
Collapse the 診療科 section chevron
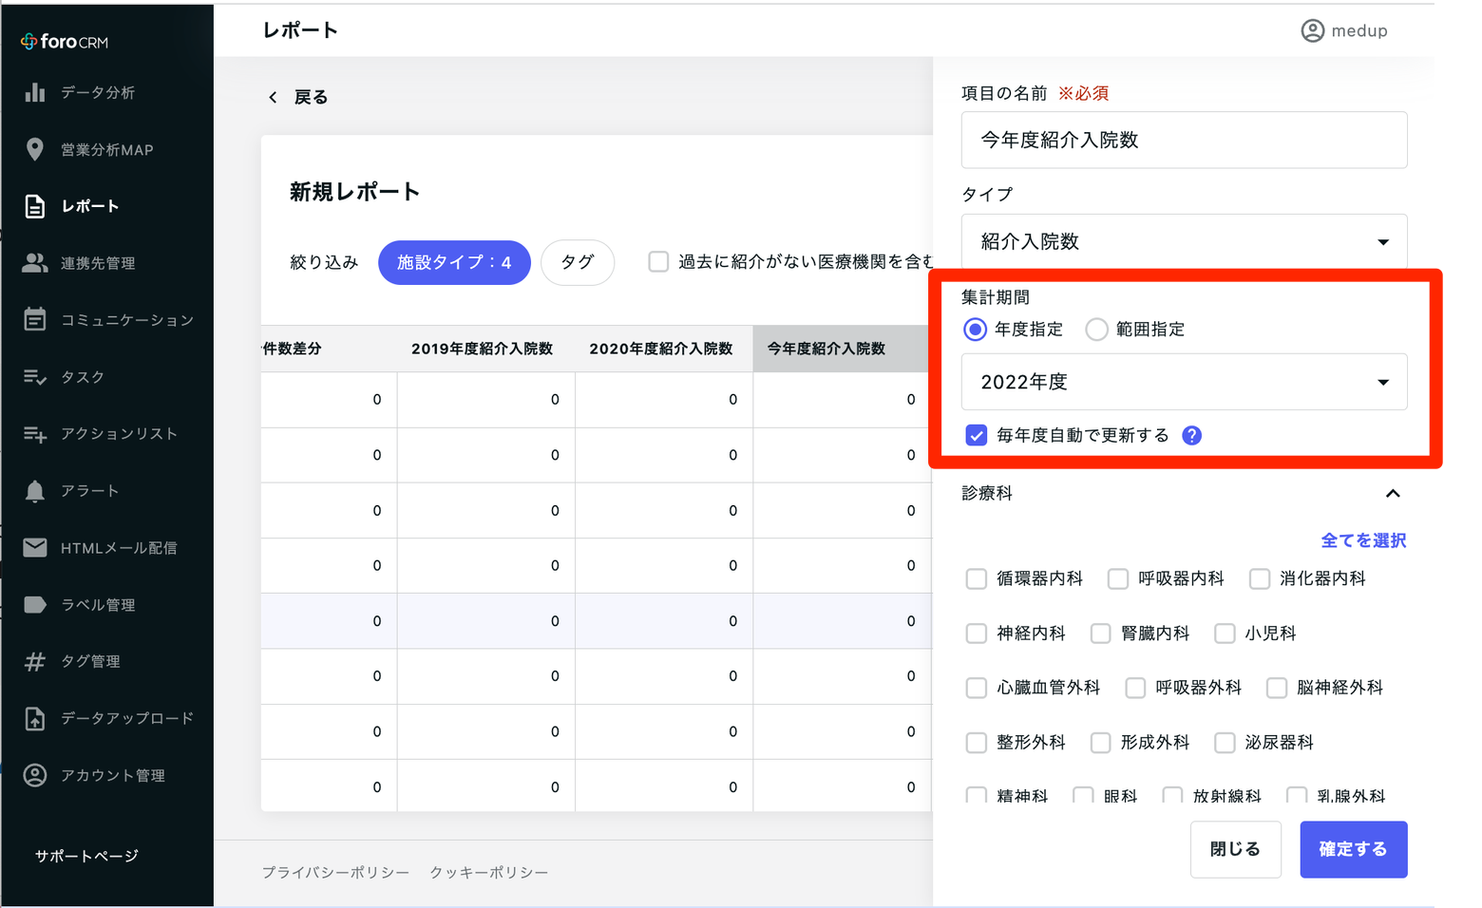[x=1393, y=493]
